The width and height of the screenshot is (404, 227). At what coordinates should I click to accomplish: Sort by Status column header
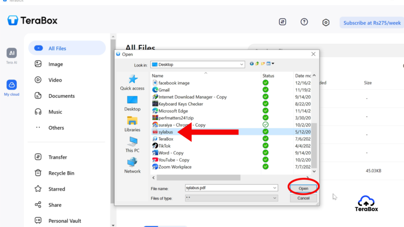point(277,76)
